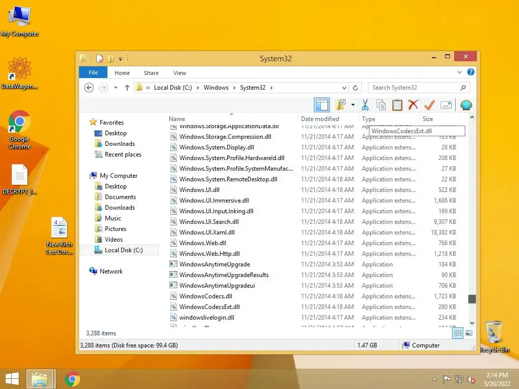Image resolution: width=519 pixels, height=389 pixels.
Task: Open Customize Quick Access Toolbar dropdown
Action: [120, 59]
